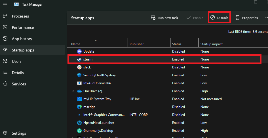This screenshot has width=268, height=138.
Task: Click the OneDrive cloud icon
Action: coord(79,91)
